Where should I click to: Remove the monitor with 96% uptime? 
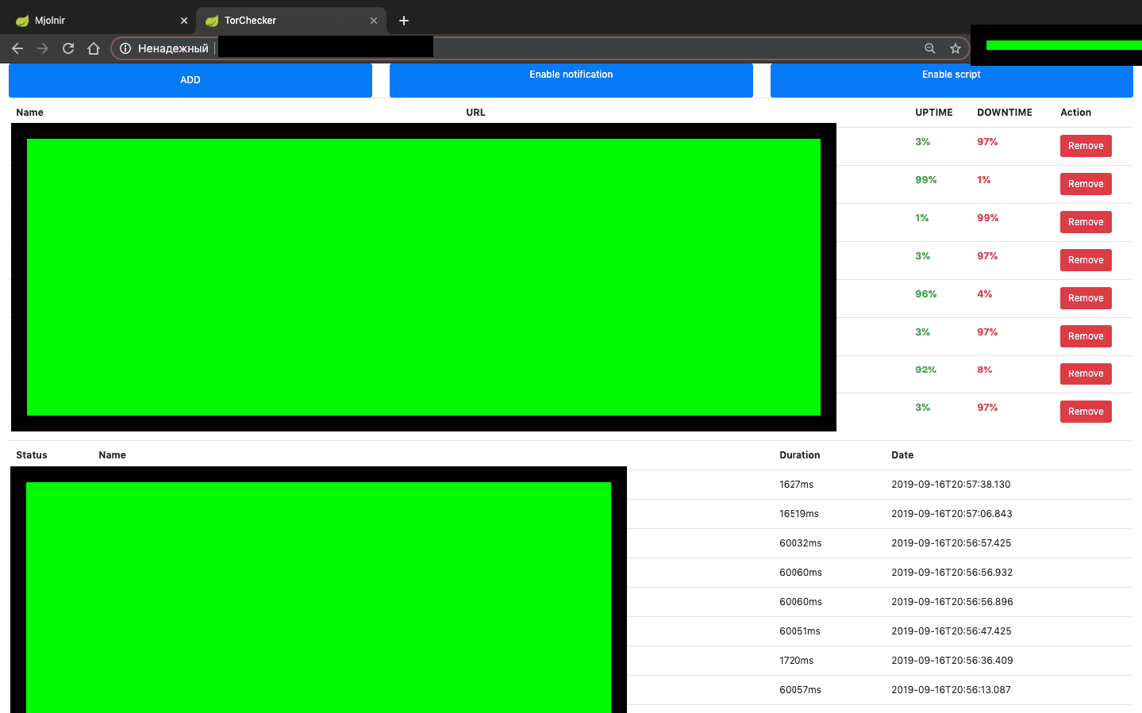pos(1086,297)
